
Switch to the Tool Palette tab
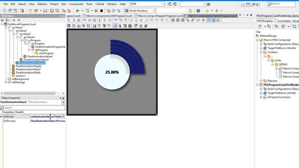284,21
